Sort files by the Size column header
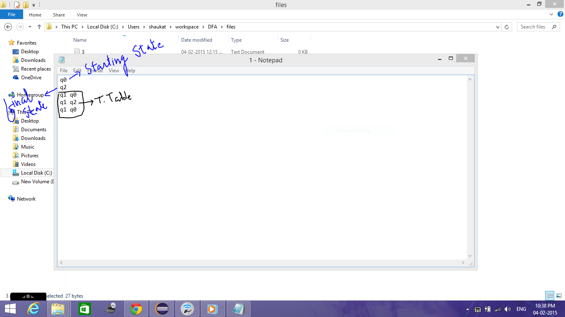The height and width of the screenshot is (317, 565). 284,40
